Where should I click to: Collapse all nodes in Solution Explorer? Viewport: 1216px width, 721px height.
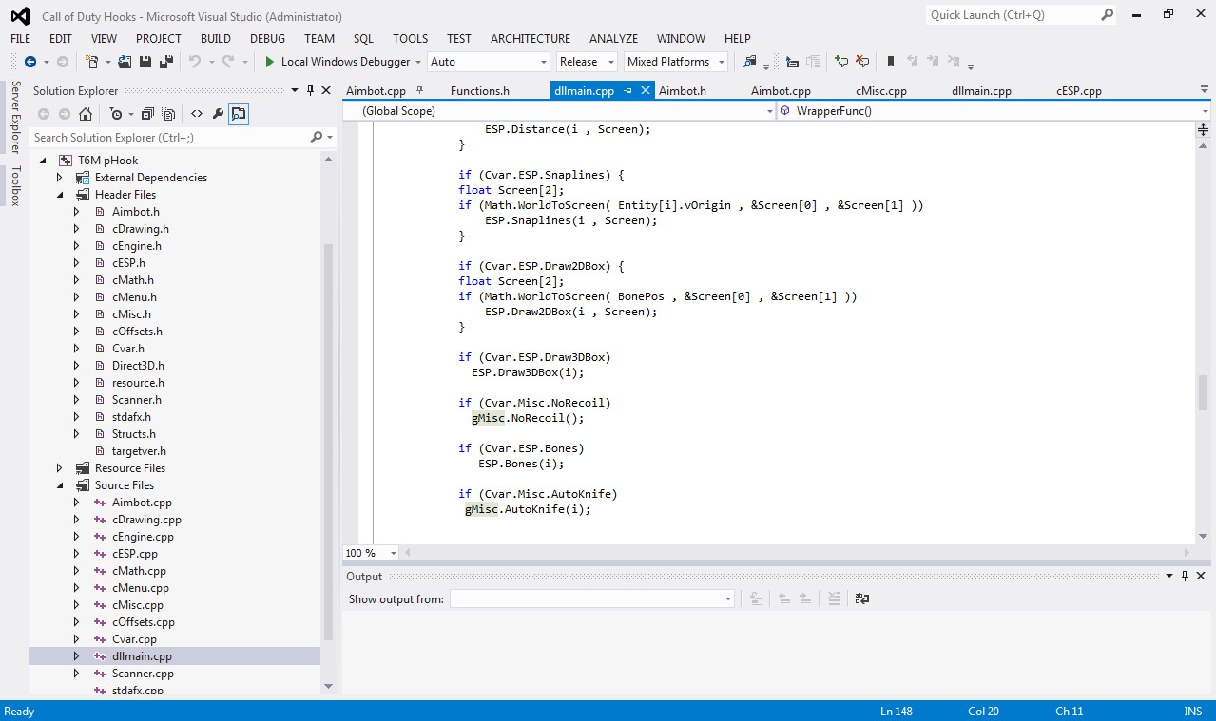147,114
